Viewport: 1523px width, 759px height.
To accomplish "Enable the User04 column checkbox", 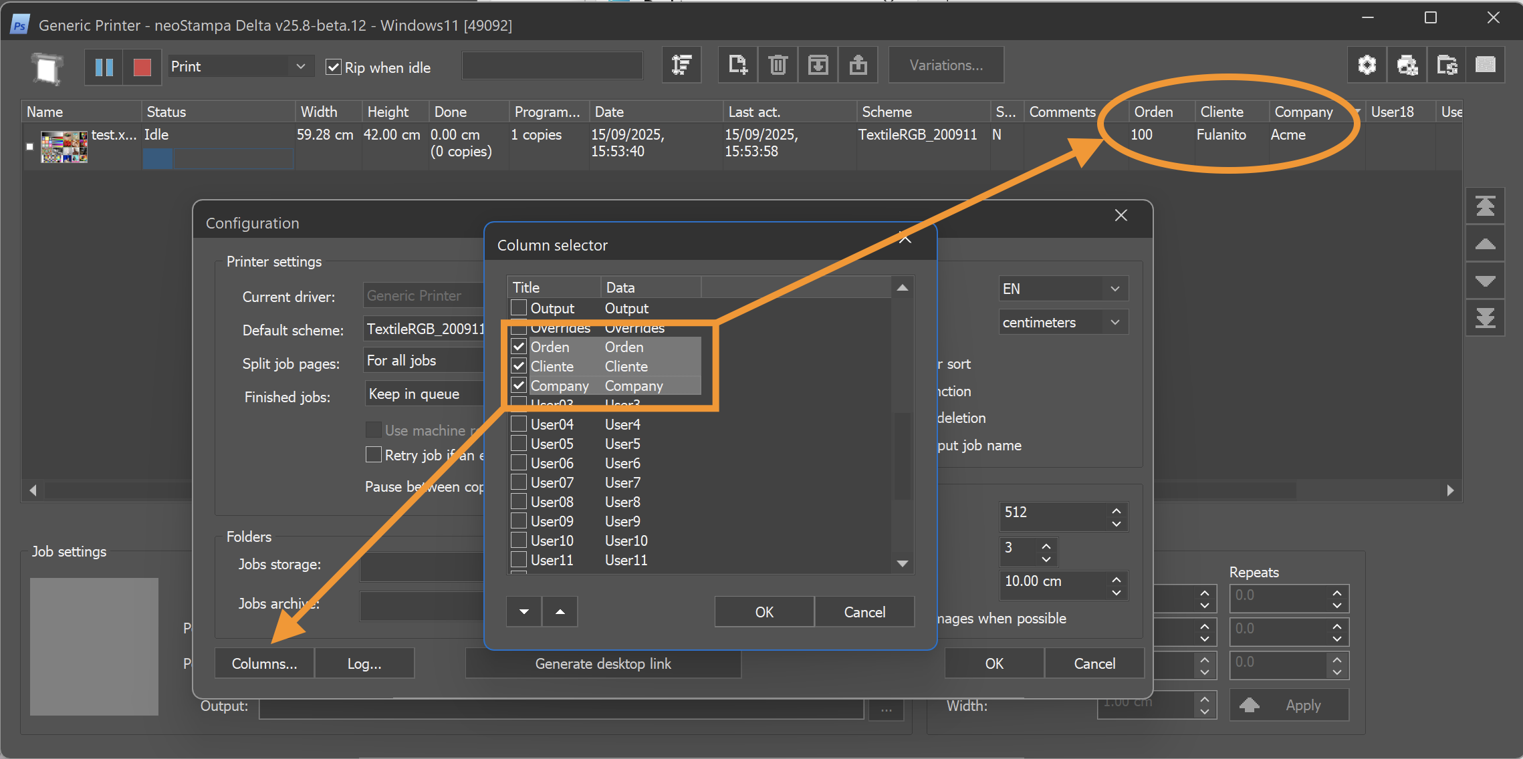I will (x=519, y=424).
